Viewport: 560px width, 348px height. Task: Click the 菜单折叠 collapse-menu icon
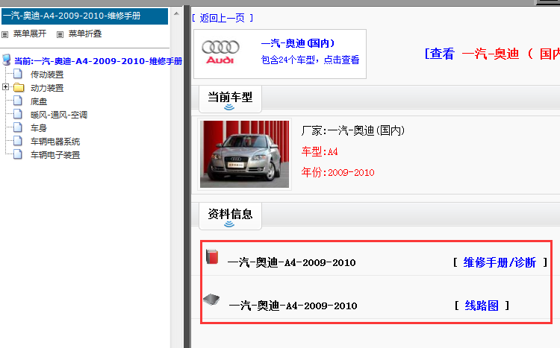pos(60,34)
